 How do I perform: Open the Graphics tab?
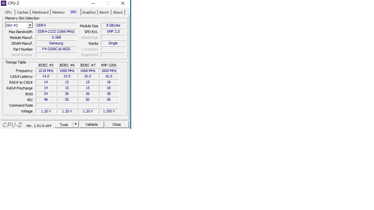[x=89, y=12]
